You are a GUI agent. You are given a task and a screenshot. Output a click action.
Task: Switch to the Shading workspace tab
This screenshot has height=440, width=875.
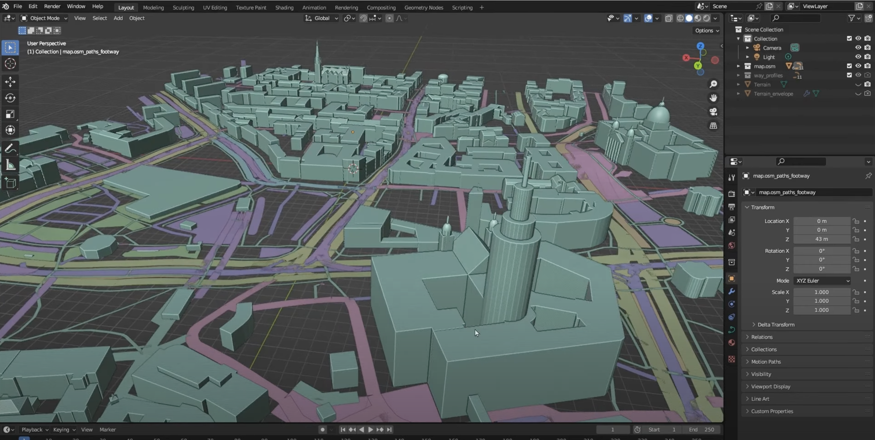pyautogui.click(x=284, y=7)
